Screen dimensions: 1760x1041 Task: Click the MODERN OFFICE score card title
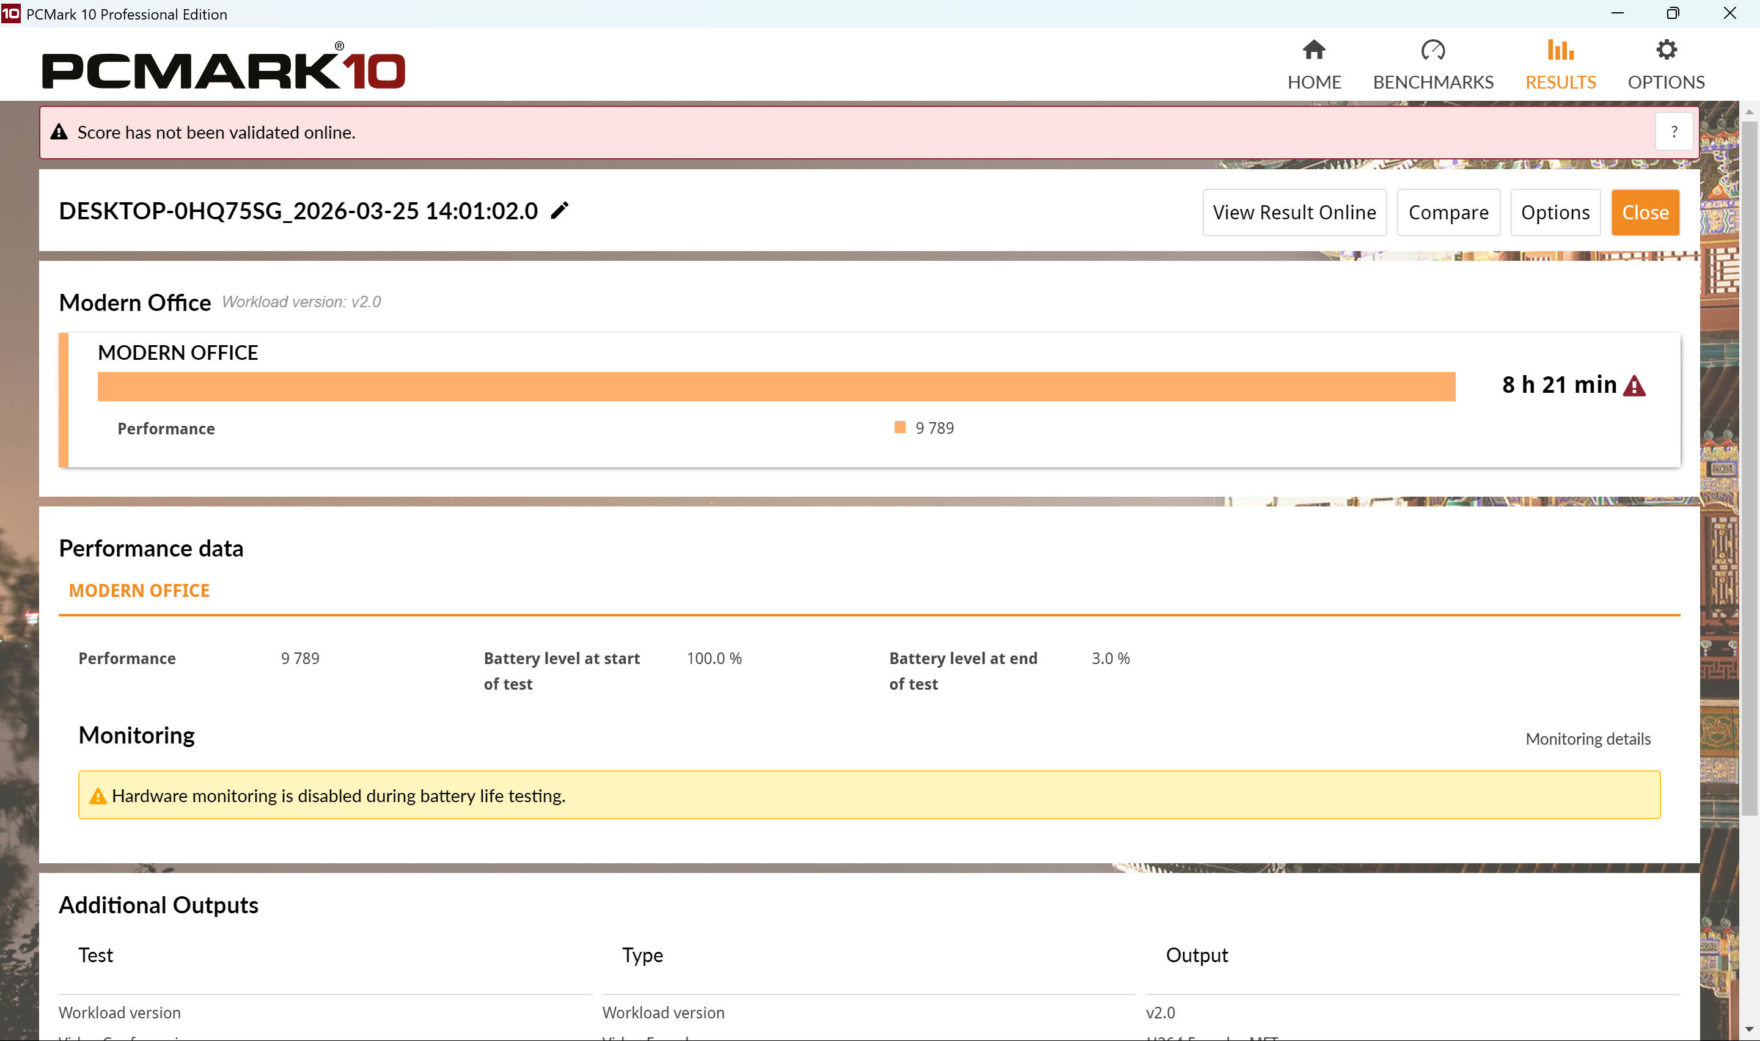tap(177, 352)
